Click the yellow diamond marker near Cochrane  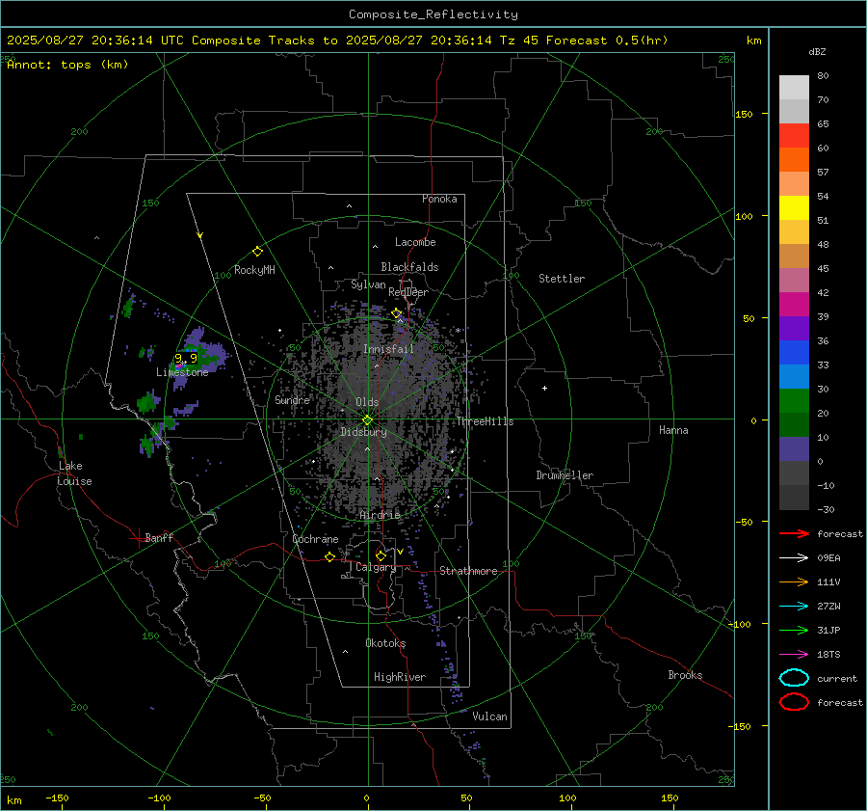click(x=330, y=557)
